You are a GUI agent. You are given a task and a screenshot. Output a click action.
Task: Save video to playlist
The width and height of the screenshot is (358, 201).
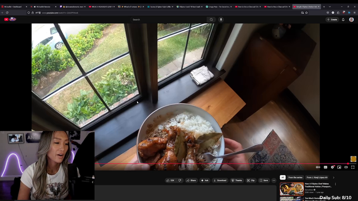click(x=263, y=180)
